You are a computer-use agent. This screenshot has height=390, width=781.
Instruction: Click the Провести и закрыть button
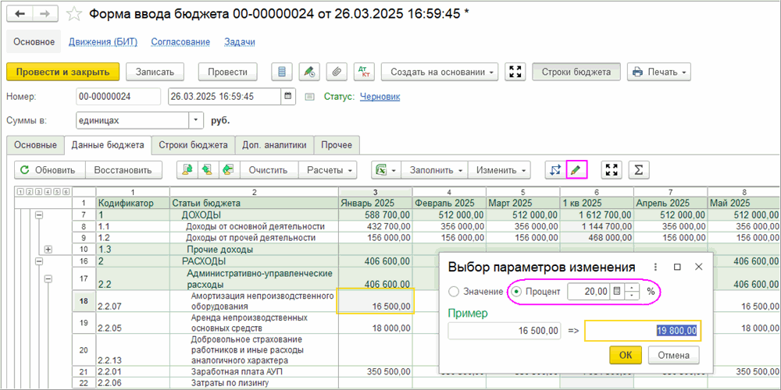[x=62, y=72]
